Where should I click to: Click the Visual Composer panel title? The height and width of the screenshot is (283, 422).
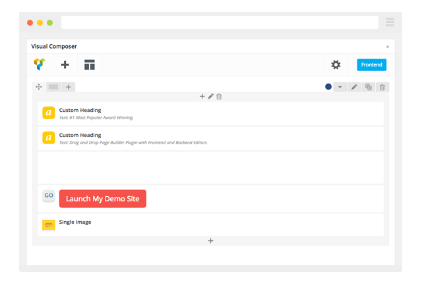point(54,47)
